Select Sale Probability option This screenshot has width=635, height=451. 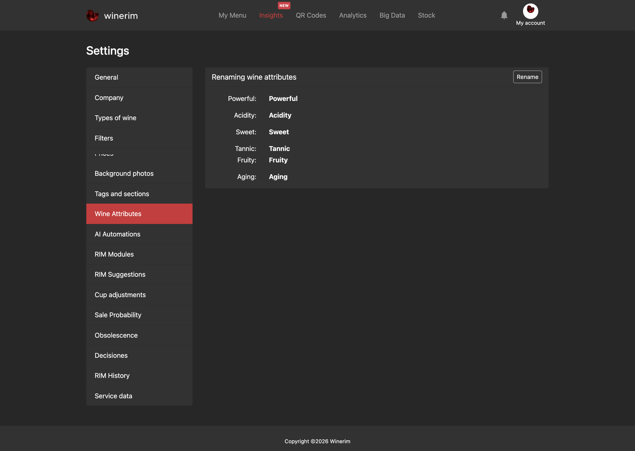point(139,315)
